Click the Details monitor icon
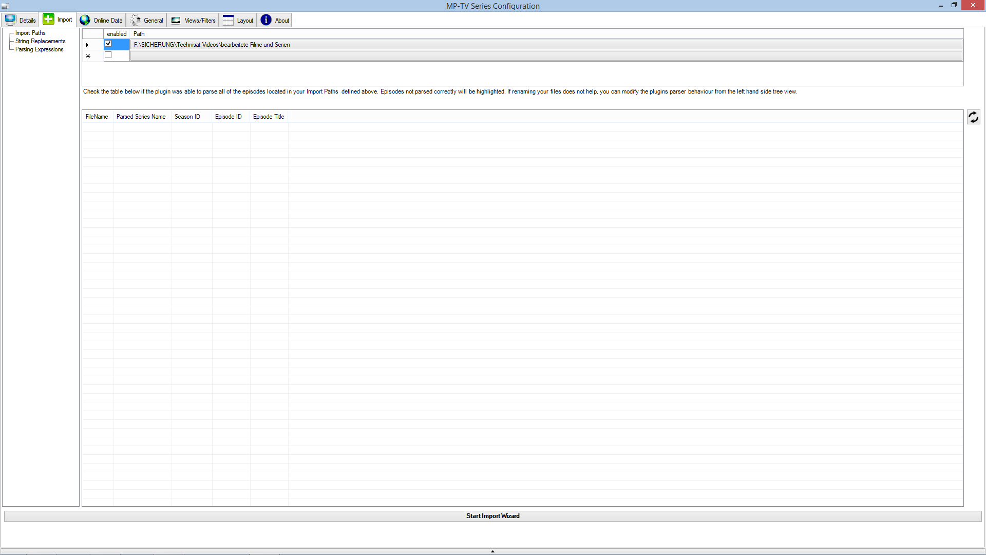 coord(10,20)
